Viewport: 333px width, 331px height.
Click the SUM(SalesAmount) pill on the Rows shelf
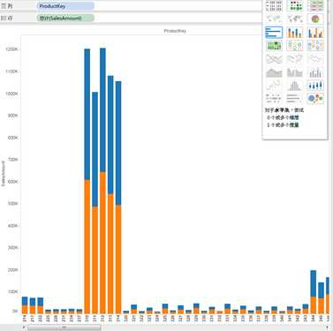coord(65,18)
